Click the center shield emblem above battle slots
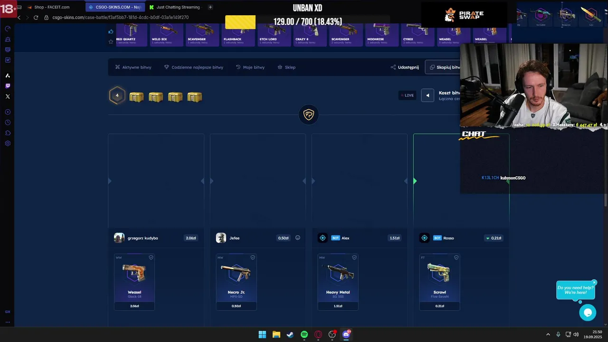 point(309,114)
